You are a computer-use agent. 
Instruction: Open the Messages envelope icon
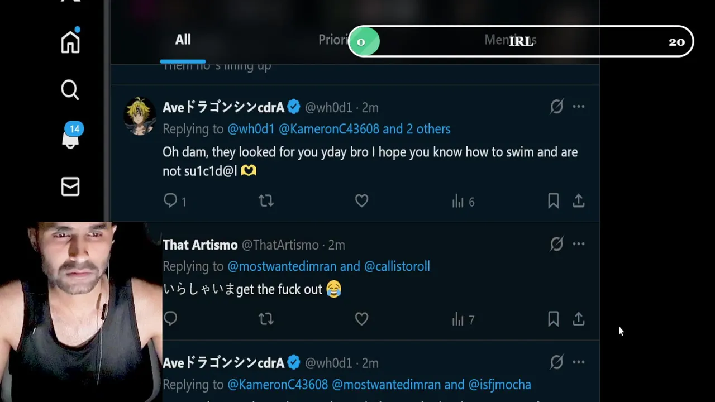click(70, 187)
